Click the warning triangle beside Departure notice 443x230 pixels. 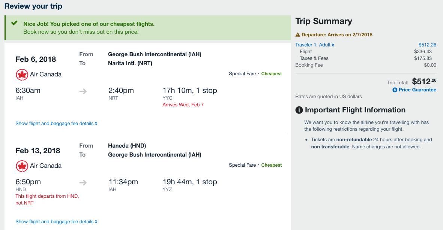pos(298,35)
